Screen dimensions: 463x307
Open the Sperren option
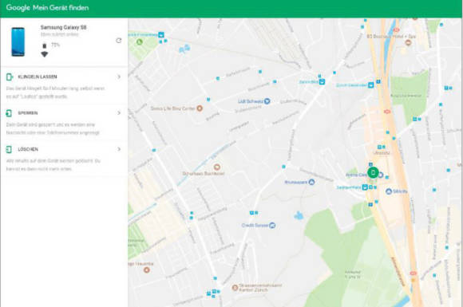(64, 122)
